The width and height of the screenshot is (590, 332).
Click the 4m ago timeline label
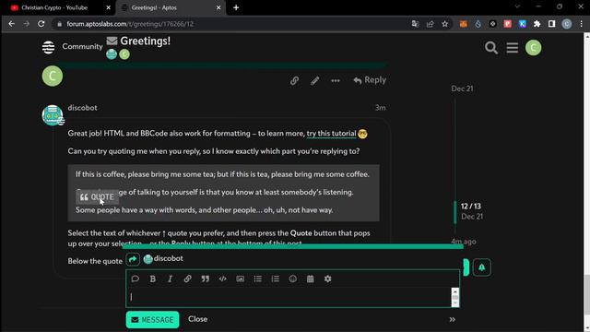coord(464,242)
